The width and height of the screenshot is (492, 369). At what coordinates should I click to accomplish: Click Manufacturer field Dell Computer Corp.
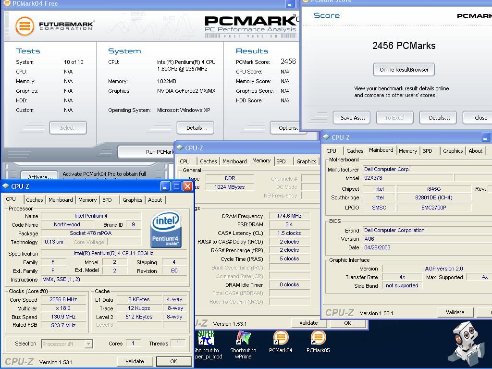427,169
